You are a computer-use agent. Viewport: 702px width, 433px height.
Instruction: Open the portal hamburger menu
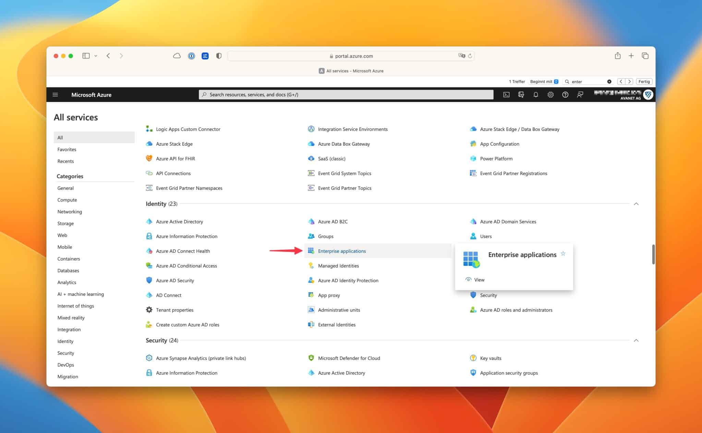[55, 95]
